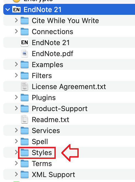The height and width of the screenshot is (182, 135).
Task: Expand the Styles folder chevron
Action: click(x=16, y=152)
